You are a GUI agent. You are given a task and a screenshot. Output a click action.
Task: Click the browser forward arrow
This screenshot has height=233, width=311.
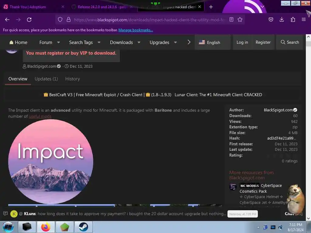(x=18, y=20)
